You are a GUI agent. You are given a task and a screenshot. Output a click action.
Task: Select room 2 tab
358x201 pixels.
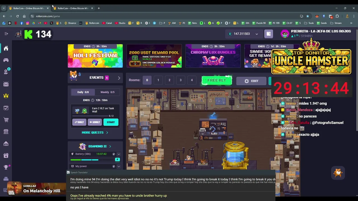point(169,80)
